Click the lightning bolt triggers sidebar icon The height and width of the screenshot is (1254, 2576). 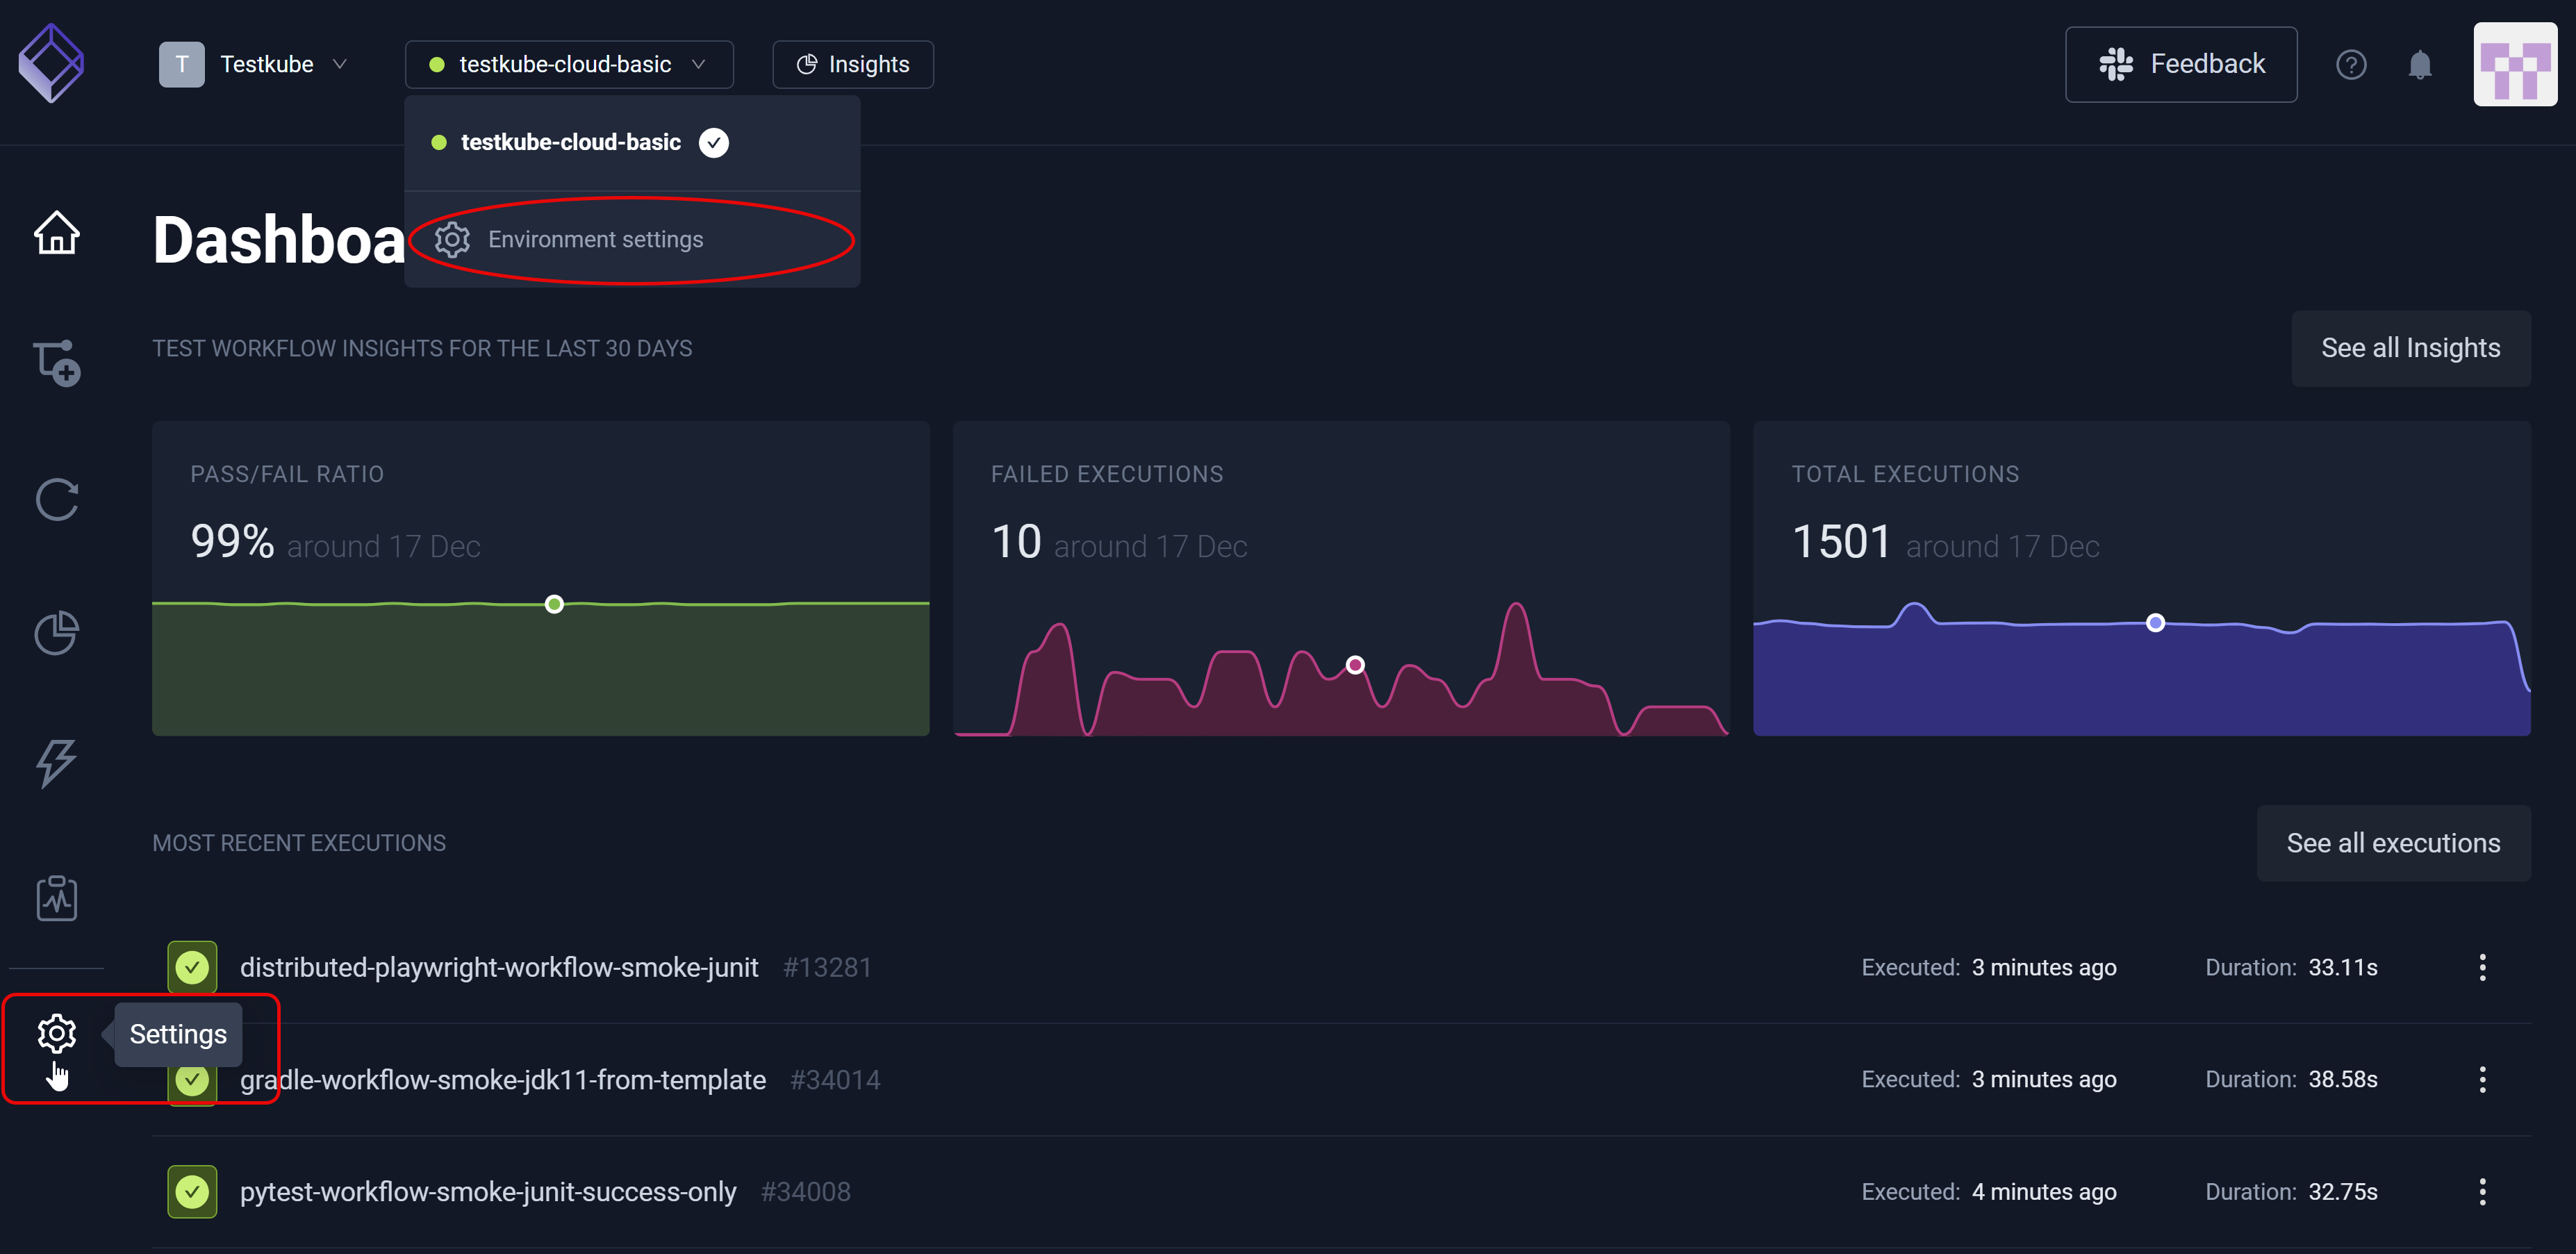click(x=57, y=763)
